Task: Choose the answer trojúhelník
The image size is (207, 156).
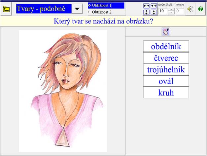Action: [166, 69]
